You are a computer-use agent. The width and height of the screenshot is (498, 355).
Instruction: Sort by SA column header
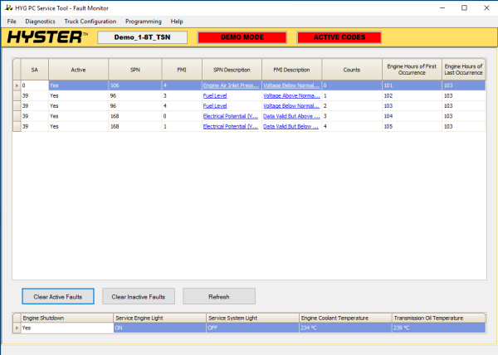[35, 70]
